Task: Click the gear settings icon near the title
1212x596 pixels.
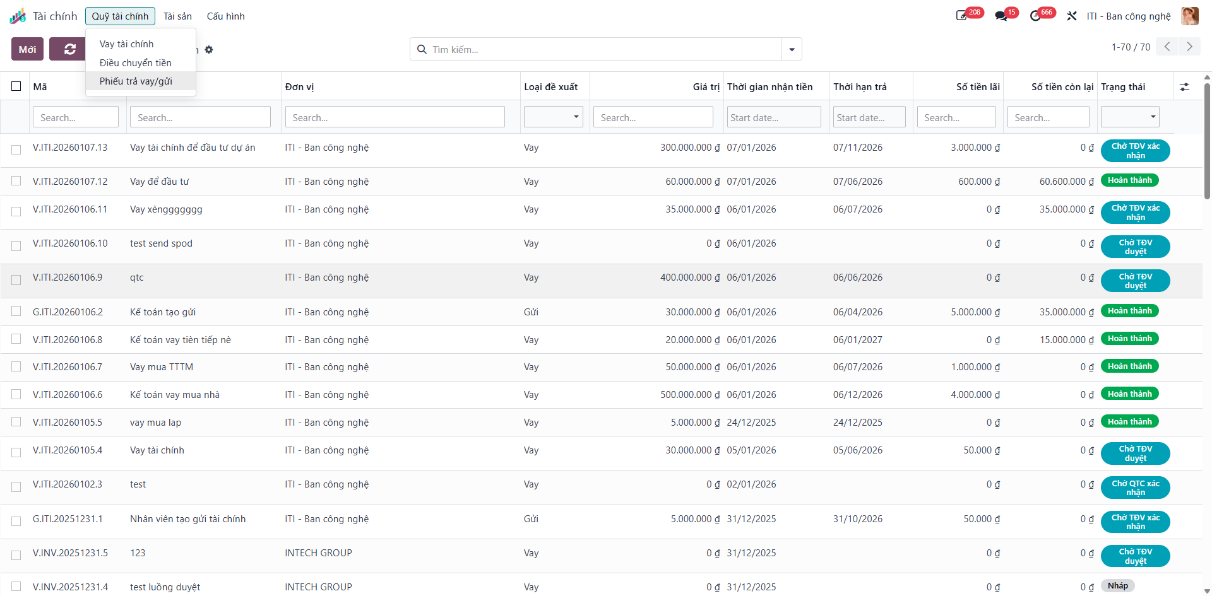Action: 209,50
